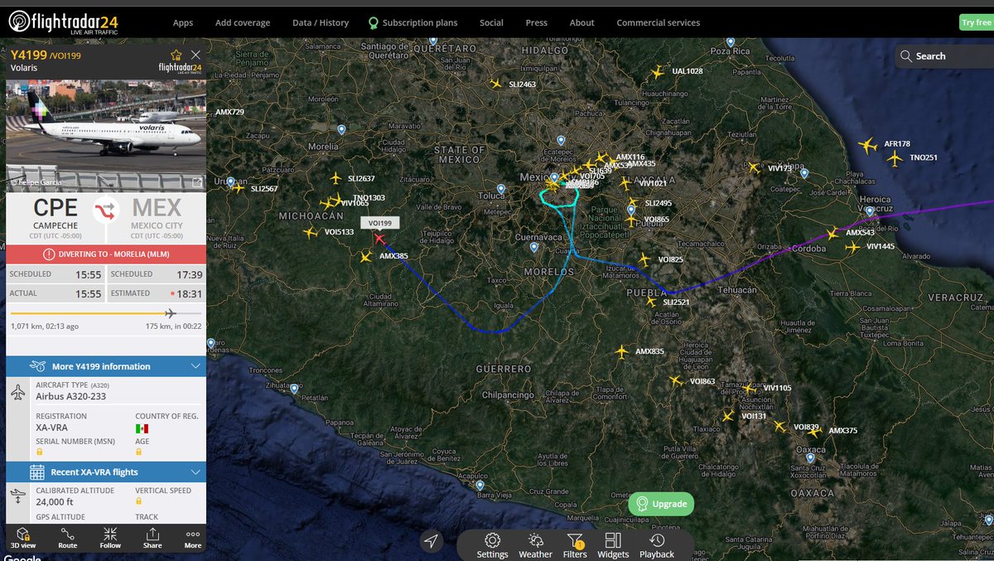Share the flight Y4199 link
994x561 pixels.
(x=152, y=538)
